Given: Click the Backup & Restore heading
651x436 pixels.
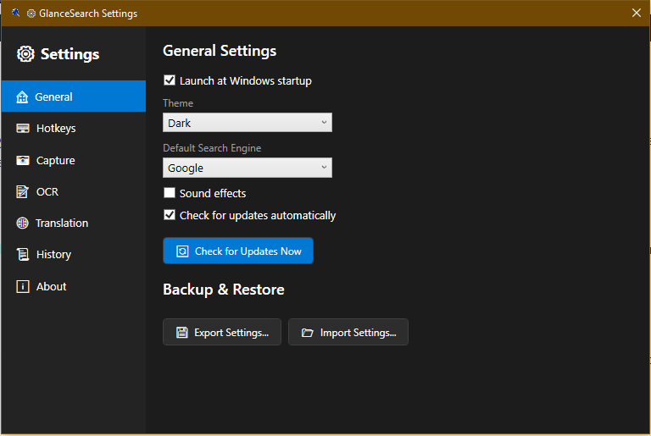Looking at the screenshot, I should 224,290.
